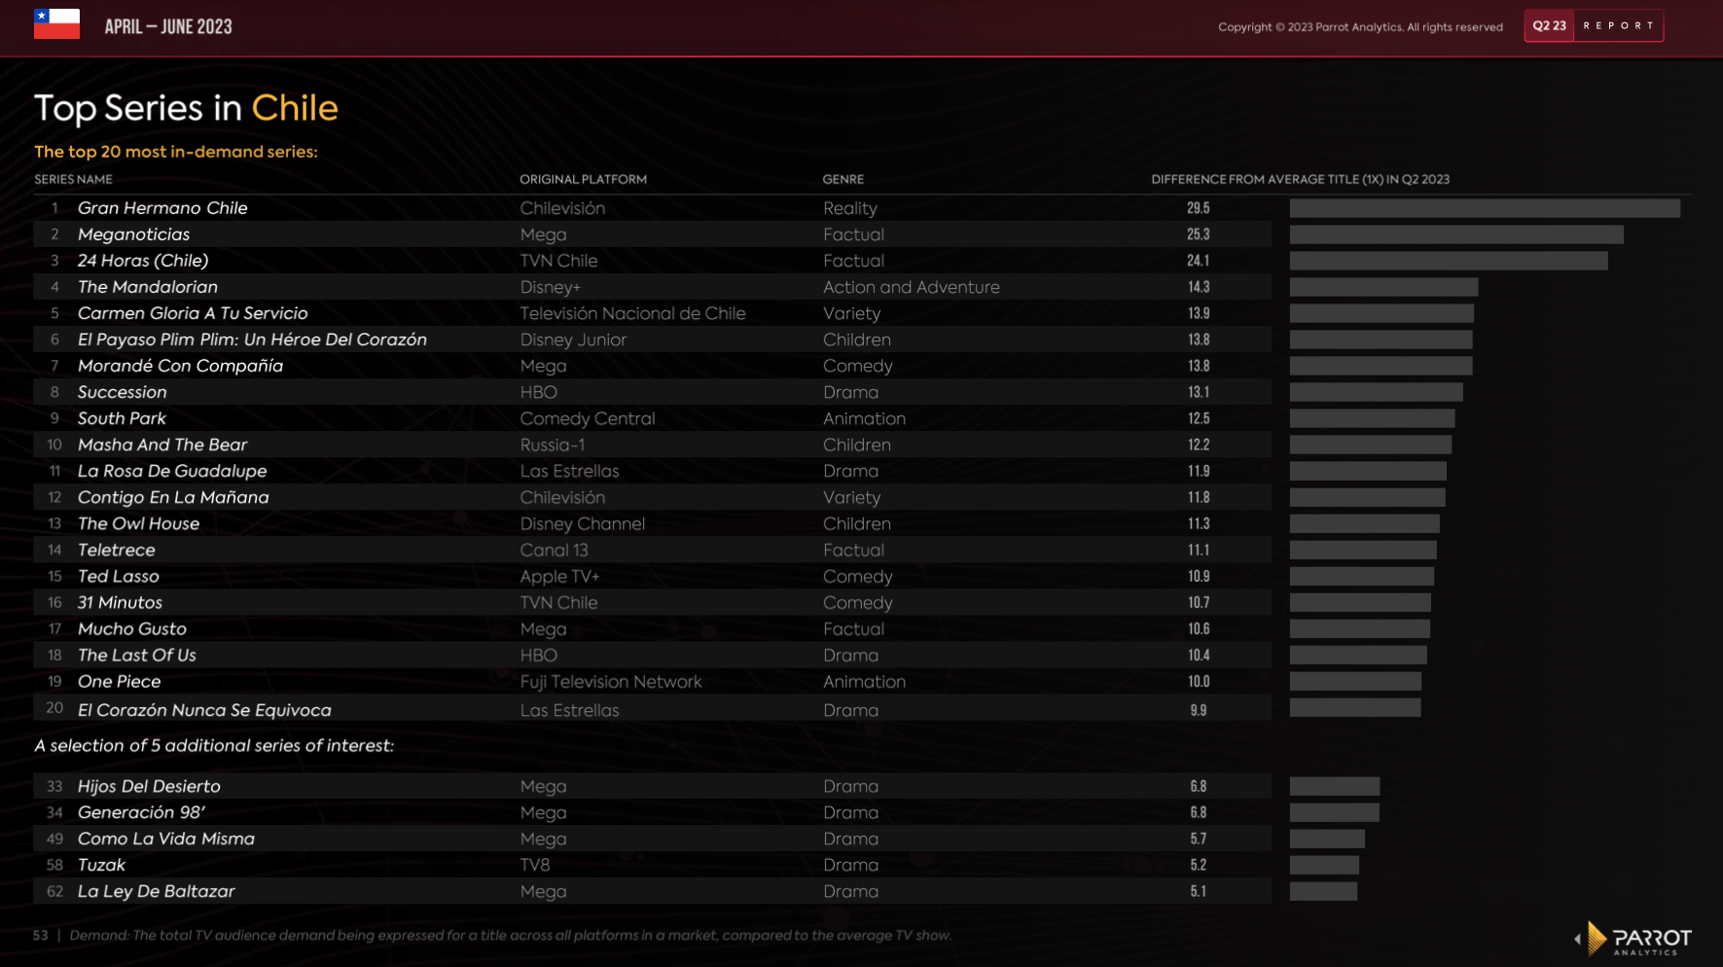Screen dimensions: 1723x967
Task: Click the 'Reality' genre cell
Action: click(849, 208)
